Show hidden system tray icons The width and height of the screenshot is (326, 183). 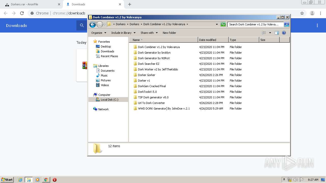[x=284, y=180]
